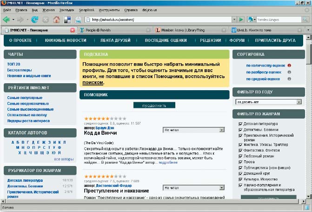The width and height of the screenshot is (312, 212).
Task: Expand status dropdown for Преступление и наказание
Action: pos(193,188)
